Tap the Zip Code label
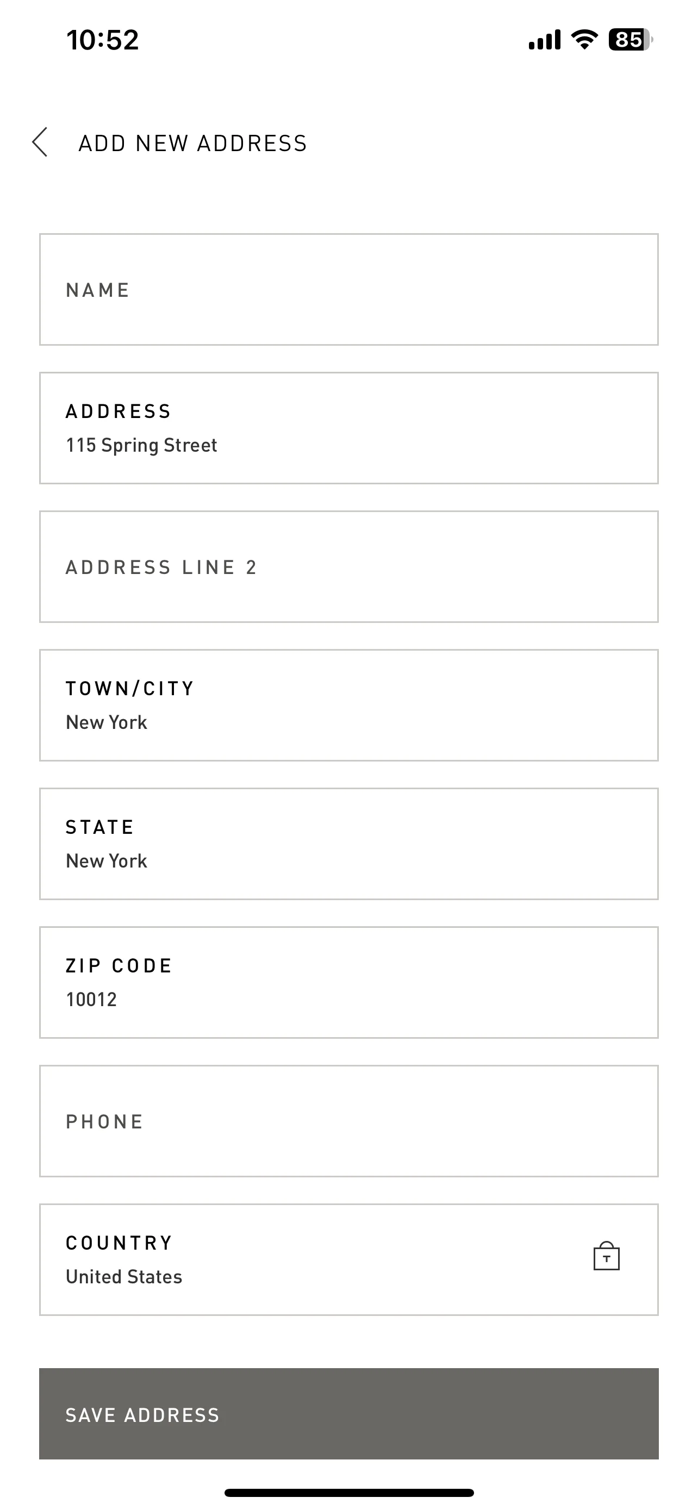The height and width of the screenshot is (1510, 698). [x=119, y=965]
